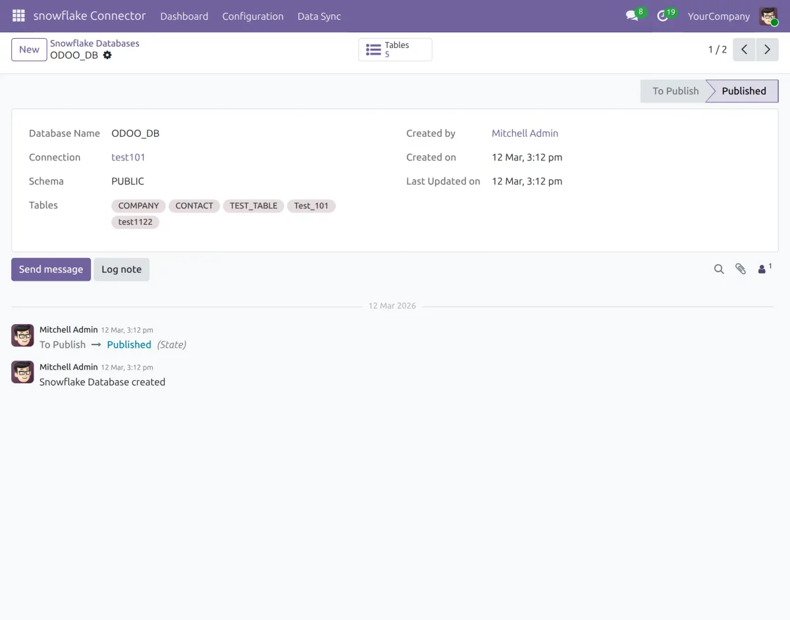790x620 pixels.
Task: Click Mitchell Admin avatar on database created message
Action: click(23, 372)
